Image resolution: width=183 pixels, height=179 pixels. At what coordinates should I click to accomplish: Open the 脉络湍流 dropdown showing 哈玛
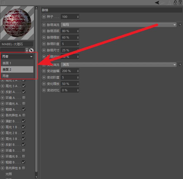pos(119,25)
